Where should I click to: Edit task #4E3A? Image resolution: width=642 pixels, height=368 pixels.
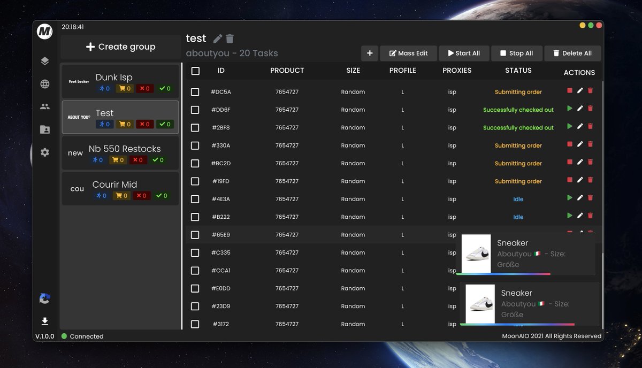coord(580,198)
